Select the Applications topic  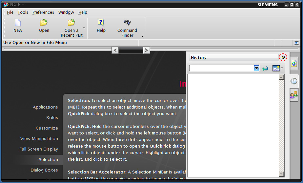click(x=45, y=107)
